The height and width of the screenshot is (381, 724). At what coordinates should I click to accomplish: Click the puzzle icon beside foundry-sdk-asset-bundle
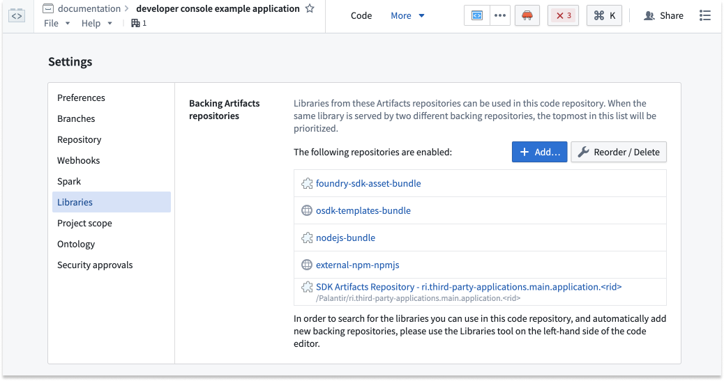pos(307,184)
